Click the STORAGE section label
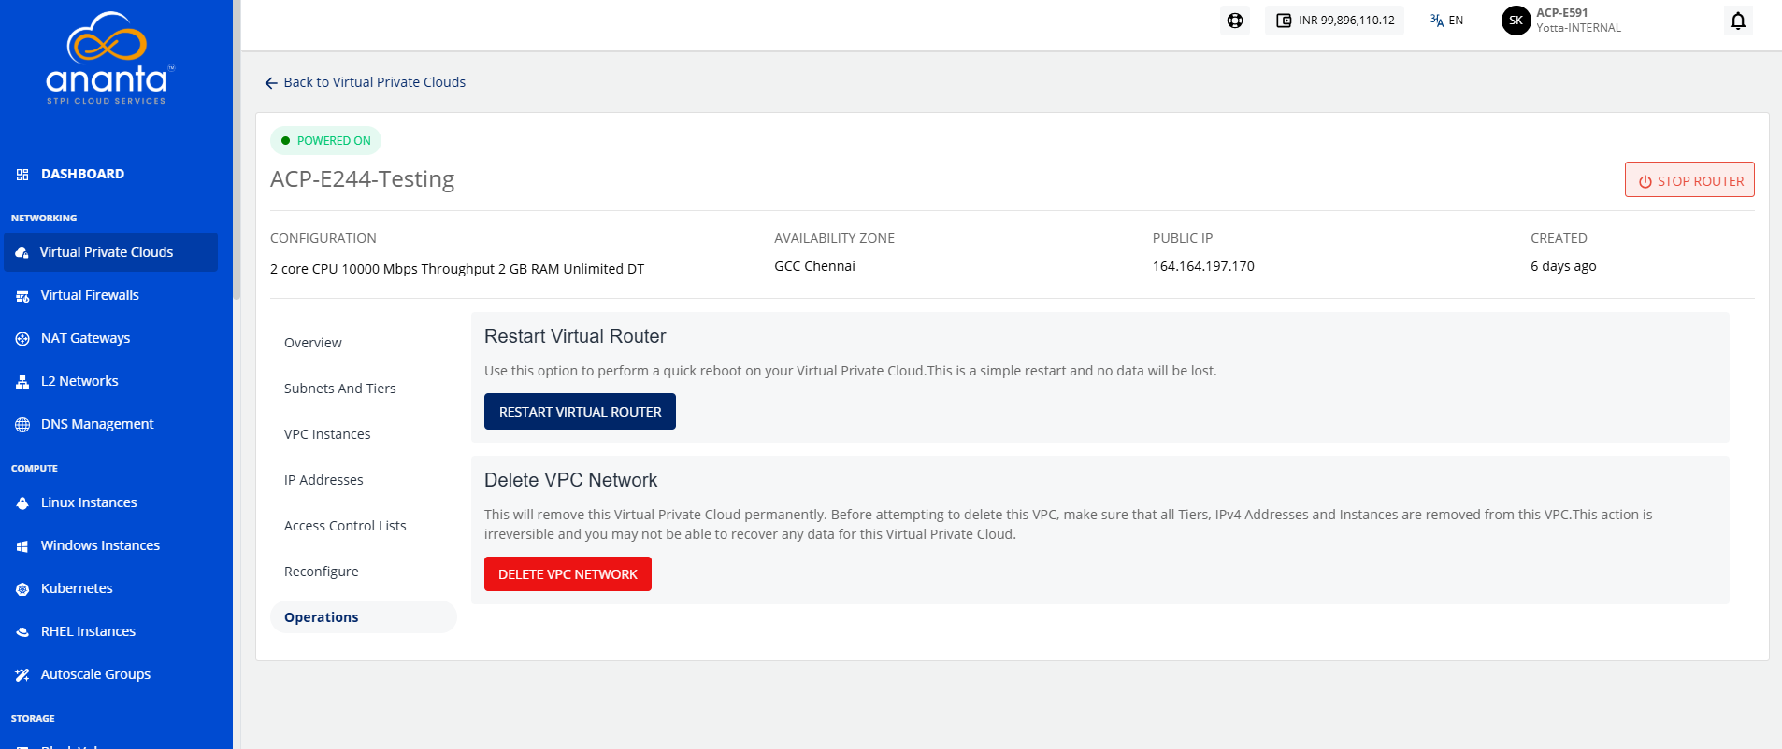The image size is (1782, 749). point(33,719)
